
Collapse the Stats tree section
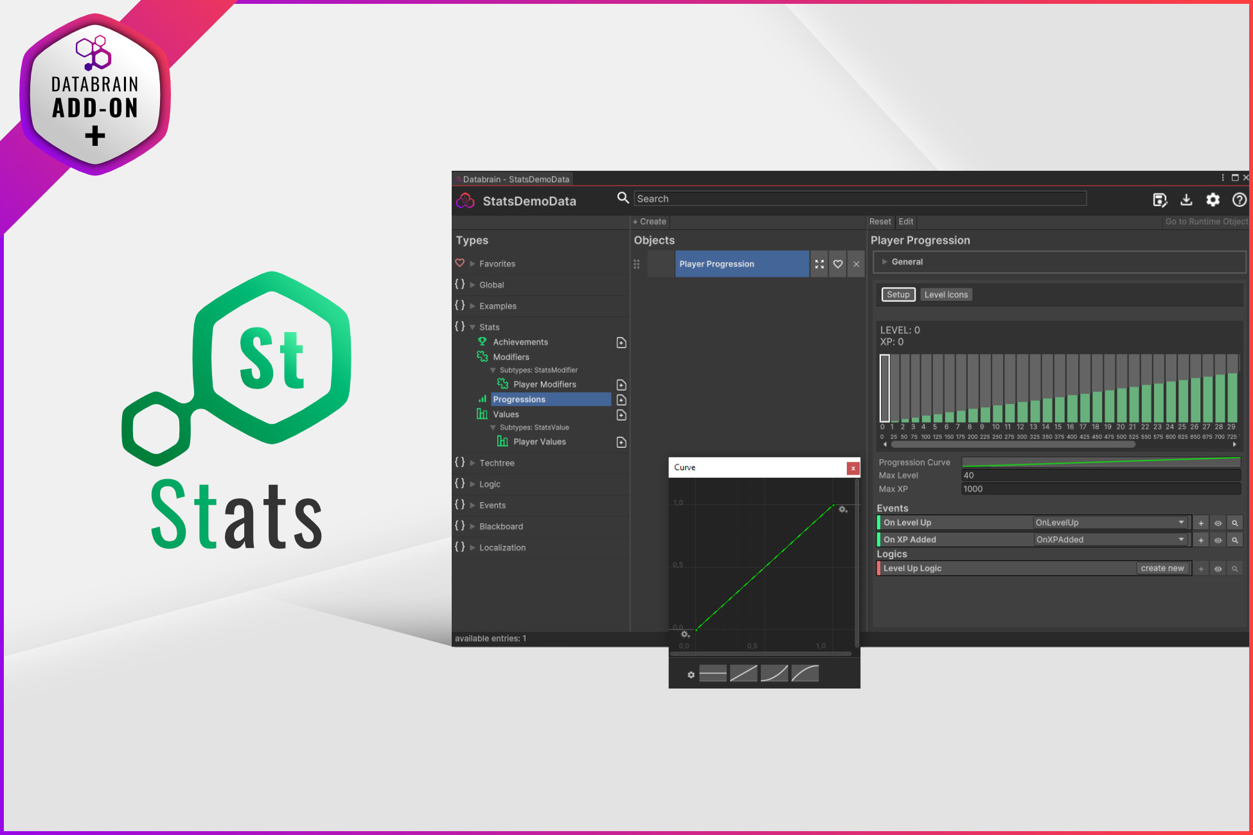(x=472, y=327)
